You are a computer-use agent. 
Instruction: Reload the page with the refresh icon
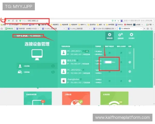(13, 21)
